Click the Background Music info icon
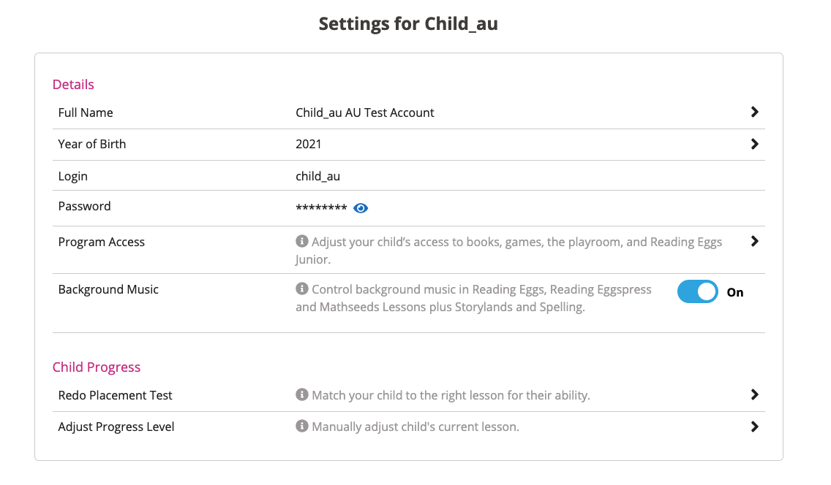 tap(301, 289)
